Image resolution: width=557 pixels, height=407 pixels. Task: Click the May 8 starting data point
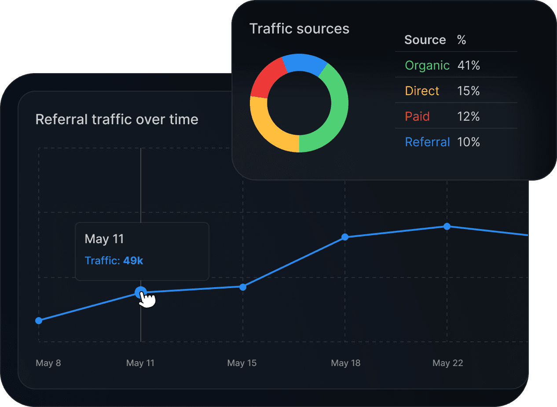pyautogui.click(x=39, y=320)
